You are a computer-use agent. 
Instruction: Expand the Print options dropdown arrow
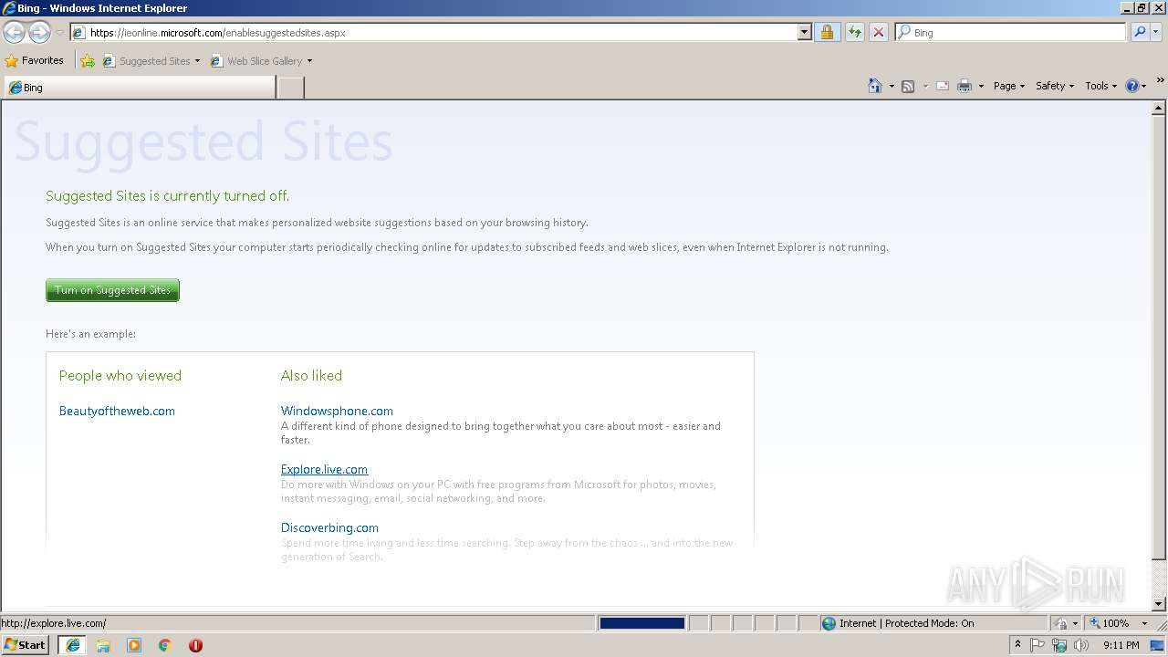click(x=981, y=86)
